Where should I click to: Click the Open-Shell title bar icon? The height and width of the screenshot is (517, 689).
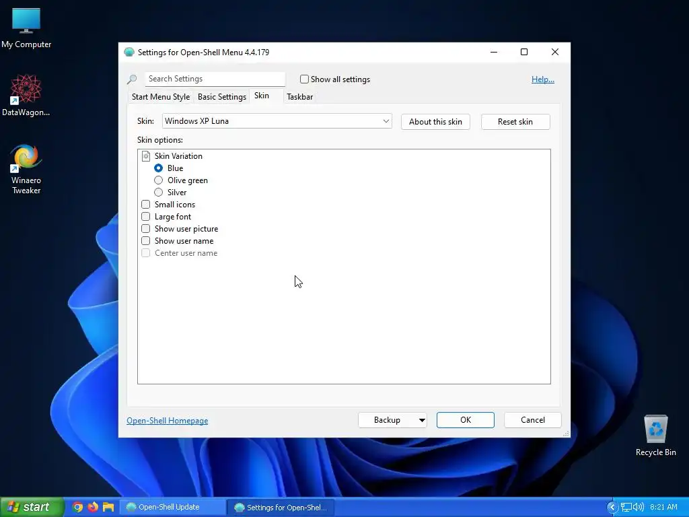click(x=129, y=52)
